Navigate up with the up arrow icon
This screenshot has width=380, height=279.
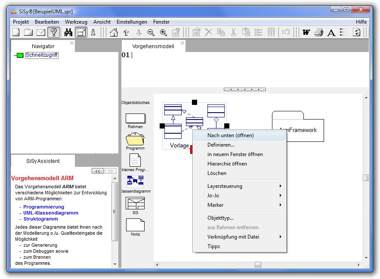(x=126, y=32)
